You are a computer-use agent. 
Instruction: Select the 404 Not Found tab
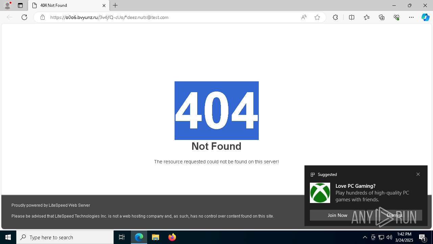pyautogui.click(x=69, y=5)
